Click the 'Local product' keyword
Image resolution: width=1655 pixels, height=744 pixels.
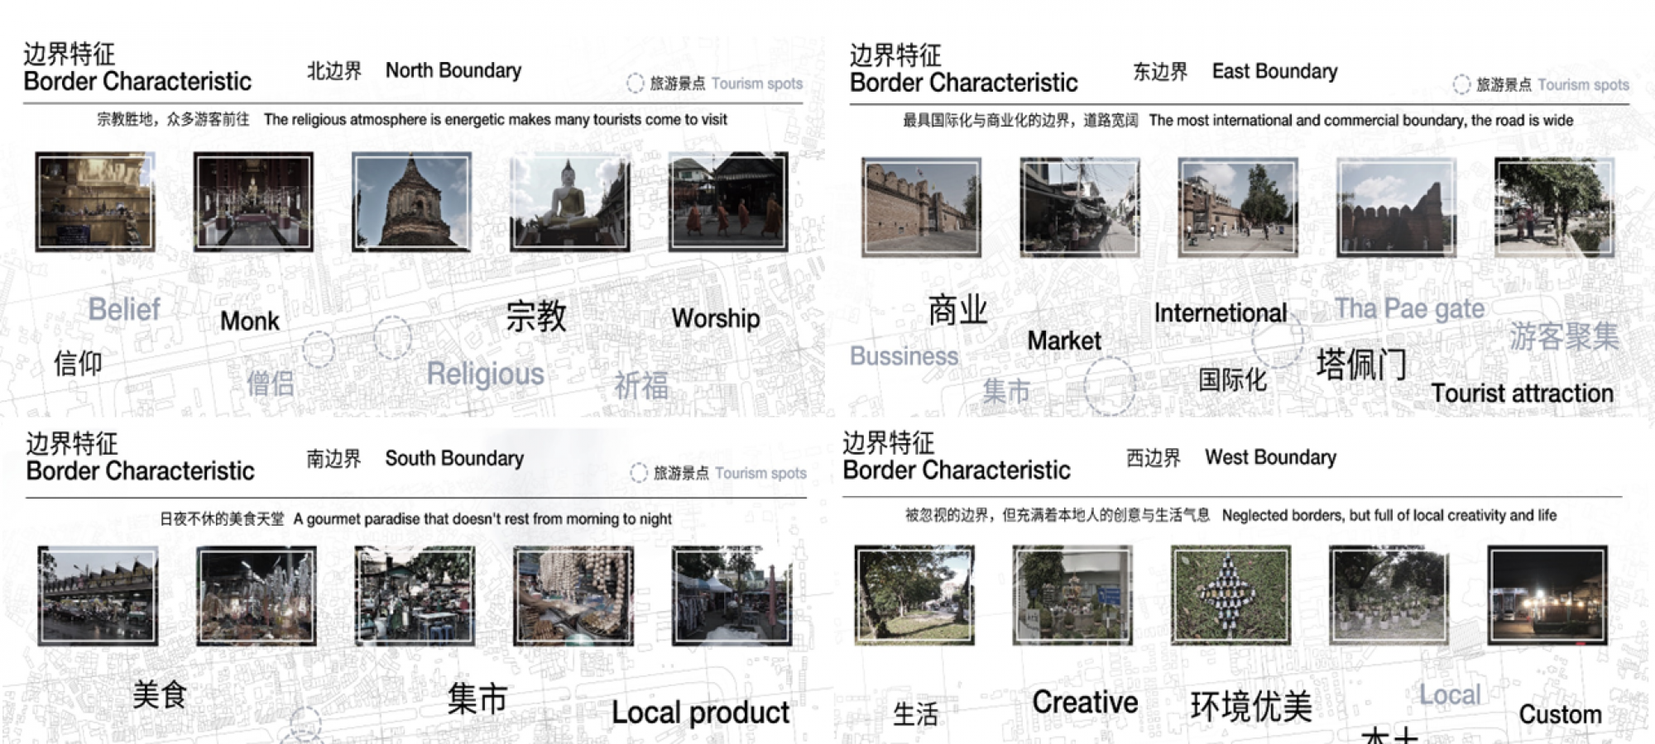(700, 713)
